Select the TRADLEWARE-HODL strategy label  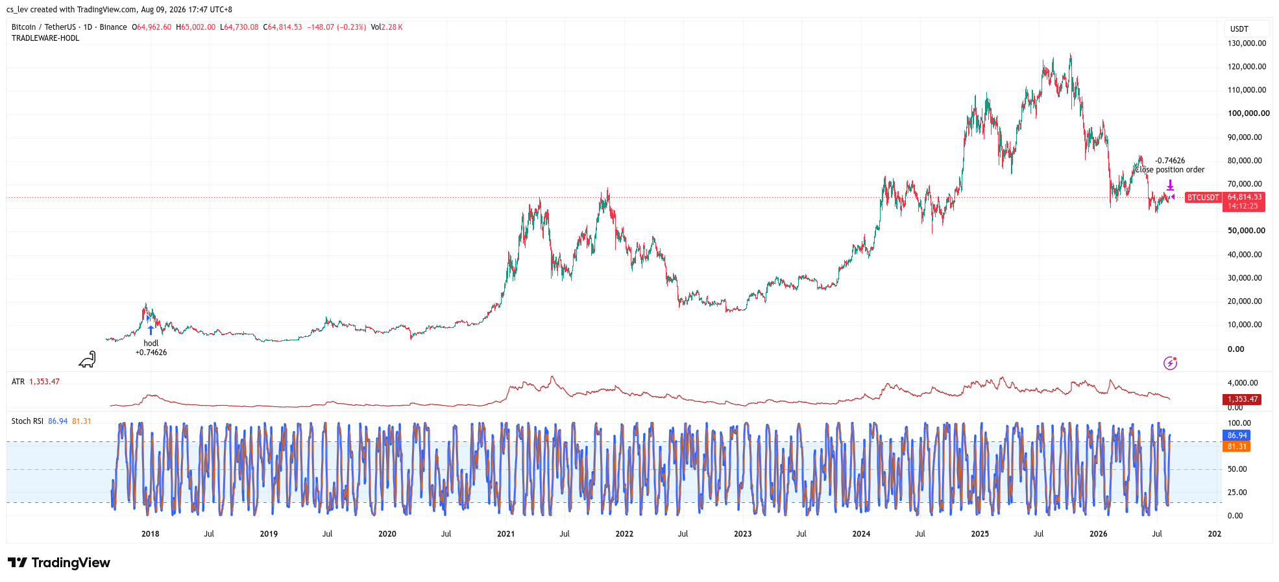[45, 38]
